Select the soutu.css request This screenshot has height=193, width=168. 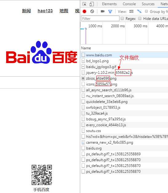pos(124,131)
